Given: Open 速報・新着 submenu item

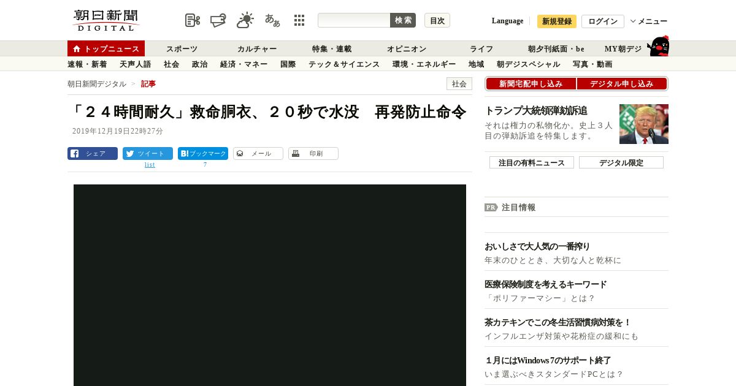Looking at the screenshot, I should pos(87,64).
